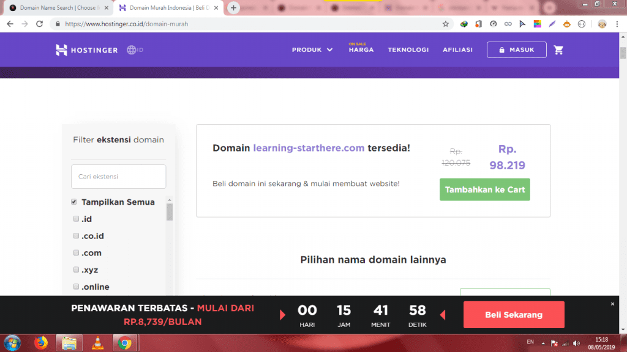
Task: Click Tambahkan ke Cart button
Action: tap(485, 189)
